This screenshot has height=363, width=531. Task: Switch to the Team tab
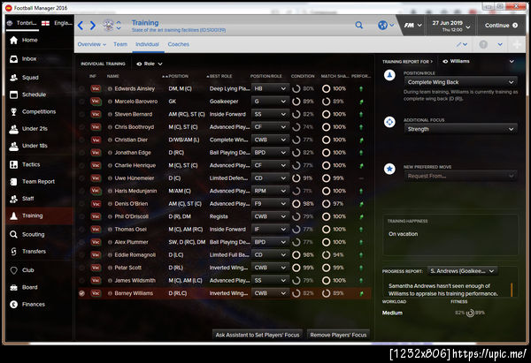(120, 44)
